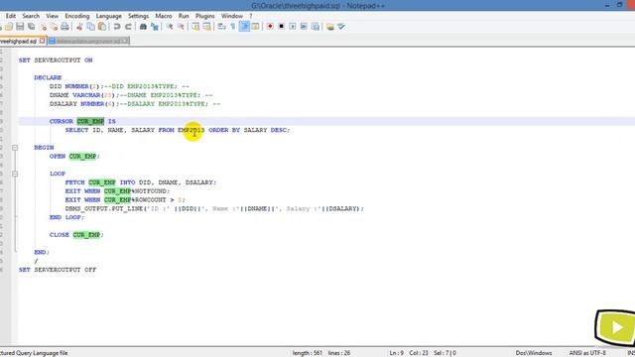Run macro multiple times icon
Screen dimensions: 635x357
304,27
